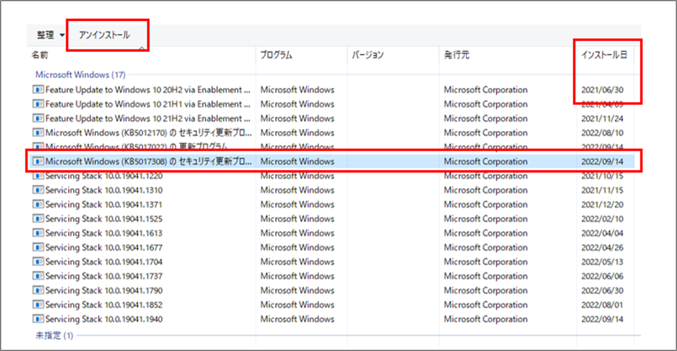Screen dimensions: 677x351
Task: Select Servicing Stack 10.0.19041.1677 name
Action: (x=104, y=248)
